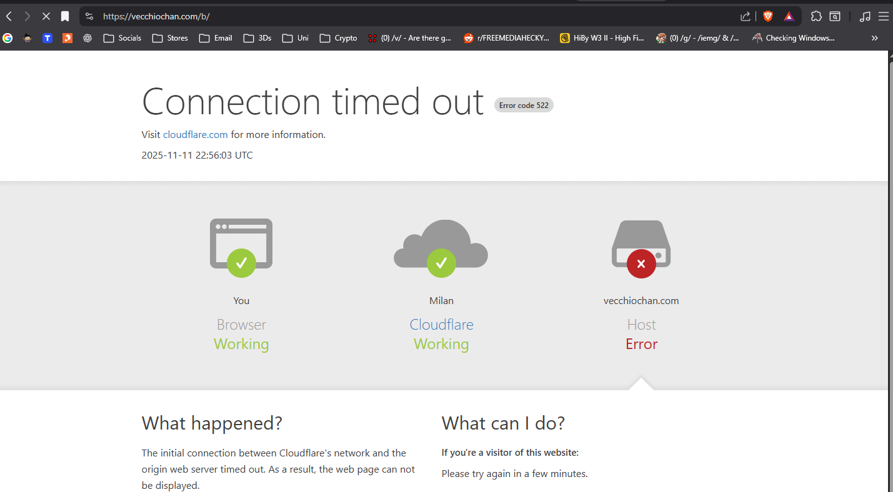Open the Email bookmark folder

[216, 38]
